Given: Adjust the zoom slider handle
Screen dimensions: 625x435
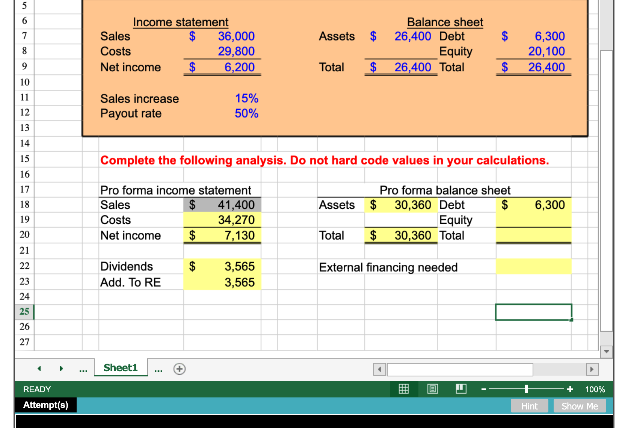Looking at the screenshot, I should (x=527, y=389).
